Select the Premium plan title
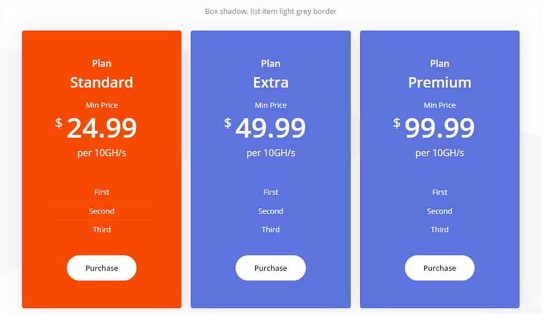This screenshot has width=542, height=314. pos(440,83)
